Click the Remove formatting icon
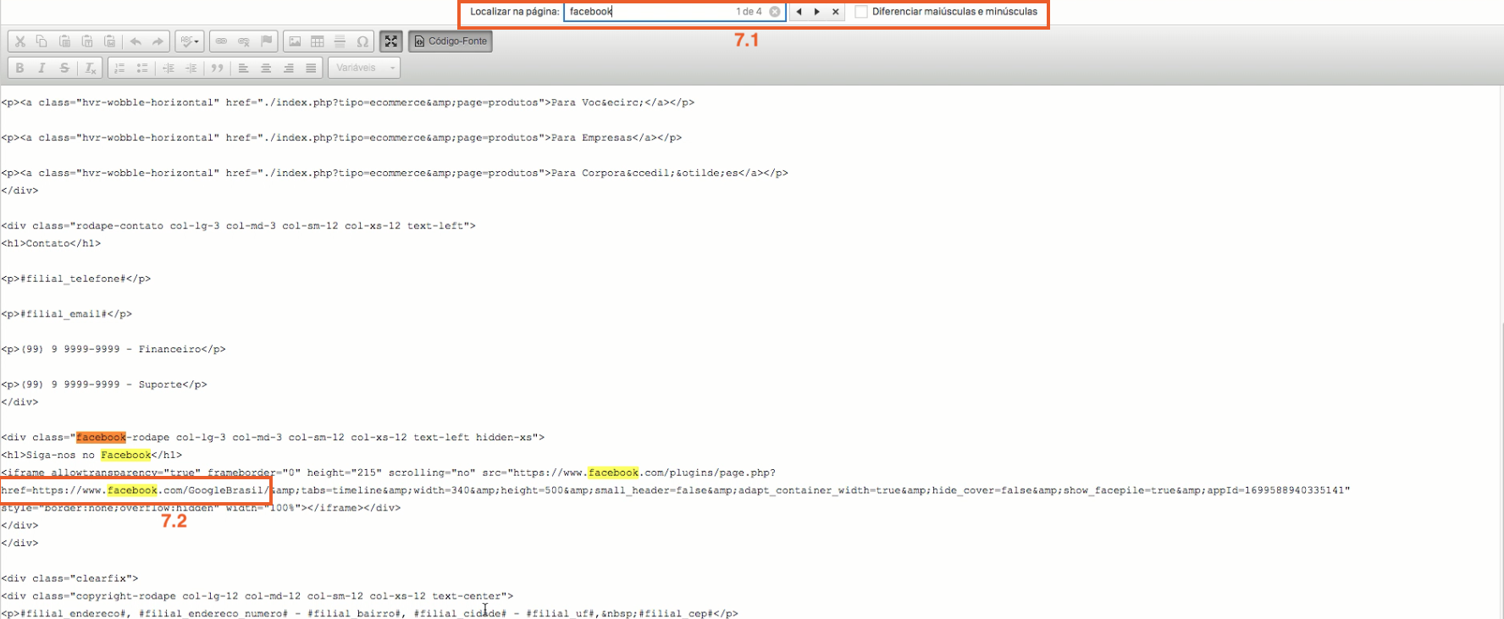 (x=90, y=68)
